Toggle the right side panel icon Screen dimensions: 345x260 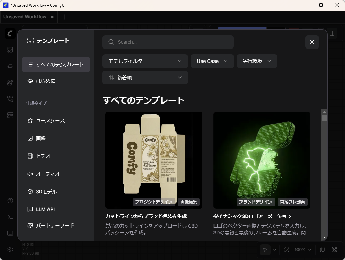coord(332,33)
